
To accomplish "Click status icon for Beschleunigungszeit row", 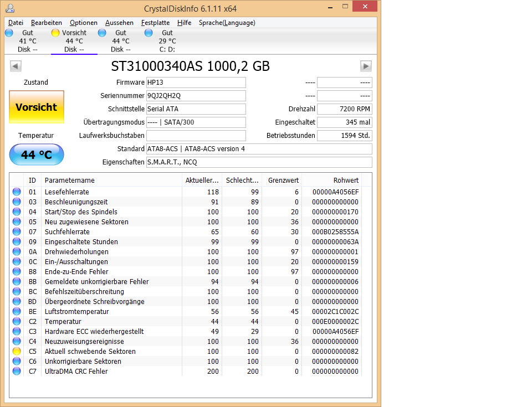I will (x=17, y=202).
